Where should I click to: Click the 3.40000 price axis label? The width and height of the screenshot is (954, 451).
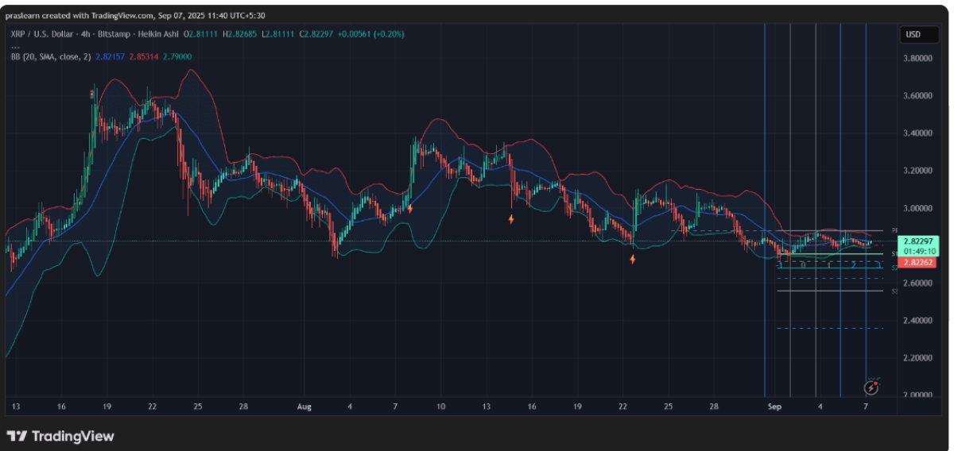pyautogui.click(x=917, y=133)
